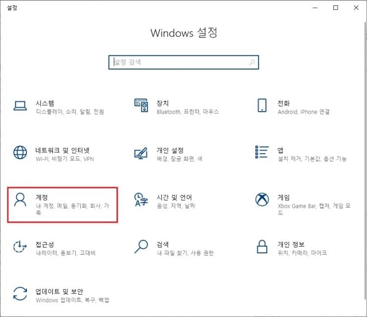The image size is (367, 317).
Task: Click the 시간 및 언어 clock icon
Action: coord(141,199)
